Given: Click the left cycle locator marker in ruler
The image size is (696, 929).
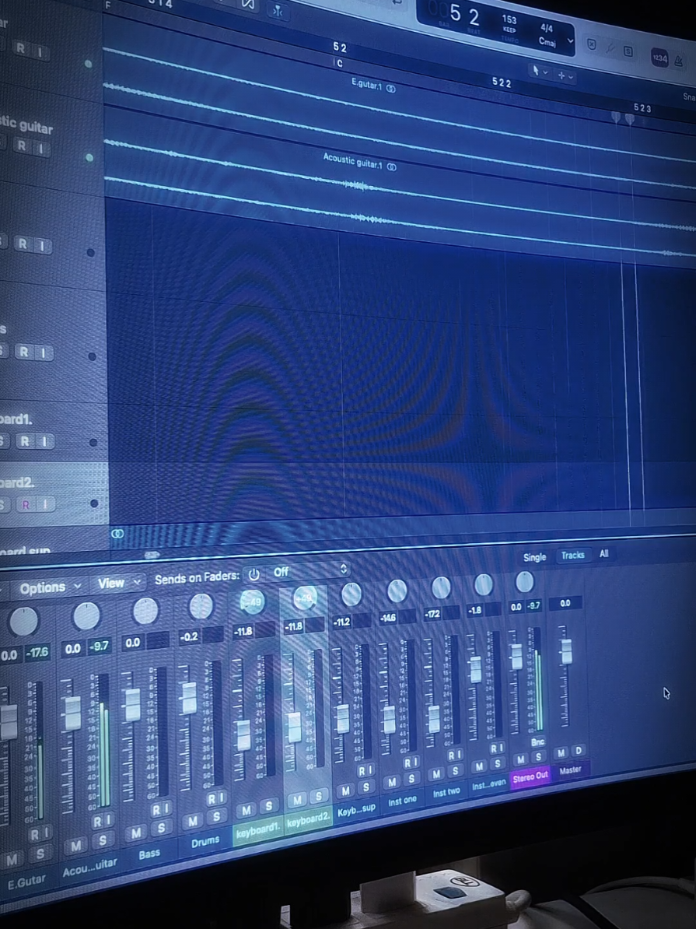Looking at the screenshot, I should tap(615, 117).
